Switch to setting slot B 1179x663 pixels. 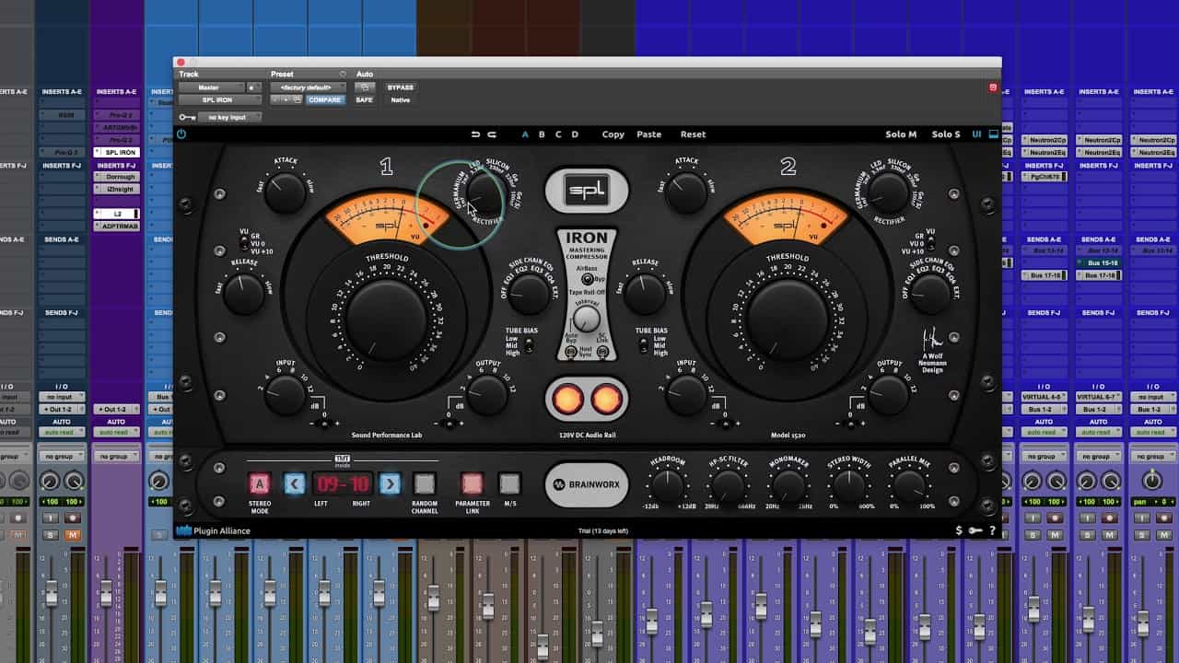541,134
